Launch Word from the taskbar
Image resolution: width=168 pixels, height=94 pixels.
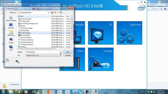coord(64,92)
